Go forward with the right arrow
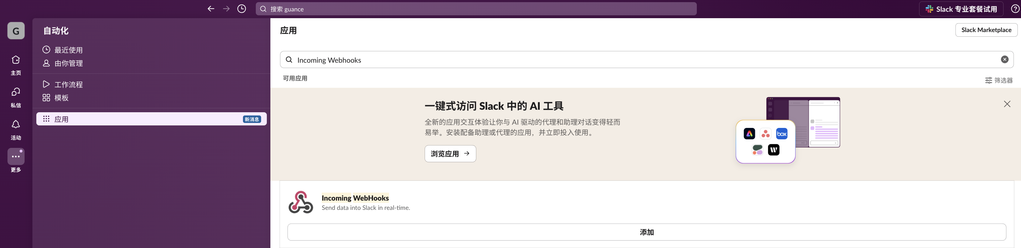 pos(226,9)
